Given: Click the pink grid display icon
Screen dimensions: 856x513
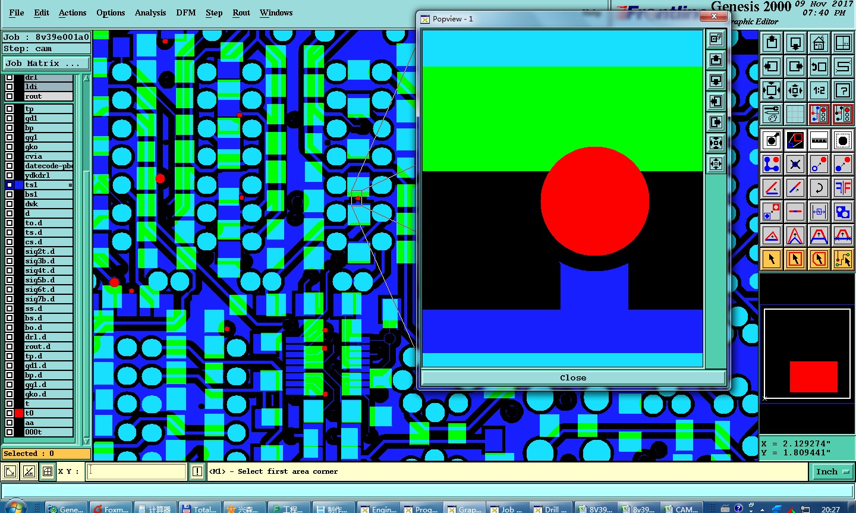Looking at the screenshot, I should [x=795, y=114].
